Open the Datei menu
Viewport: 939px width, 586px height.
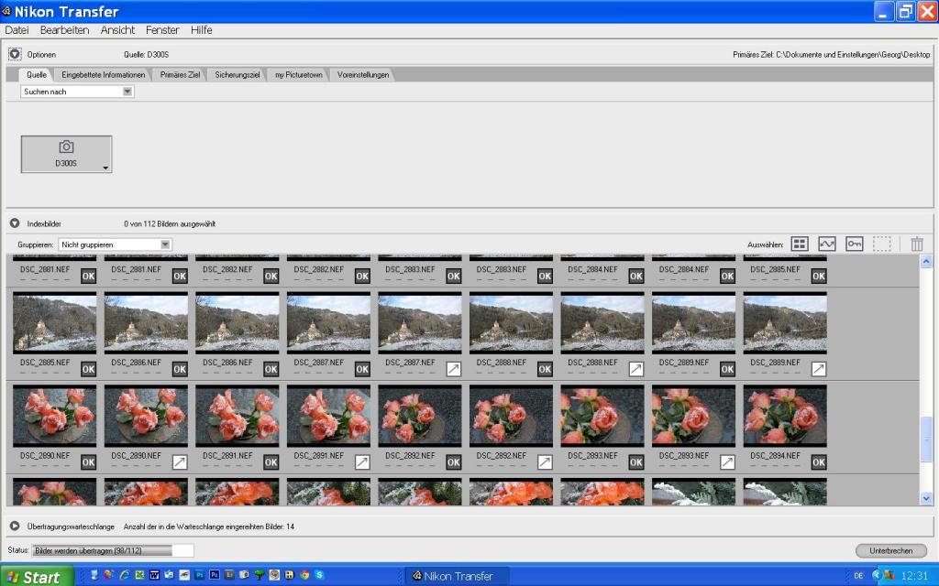tap(17, 30)
